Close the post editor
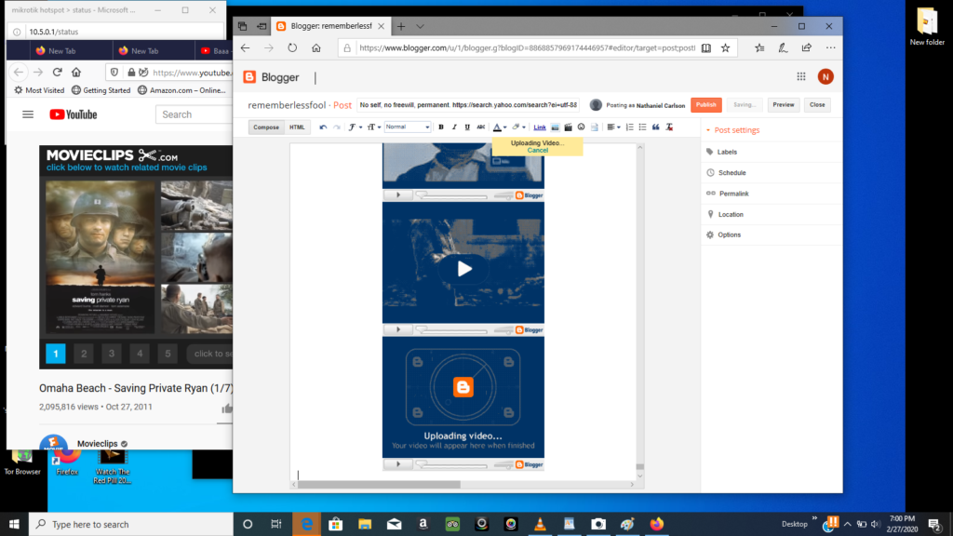The height and width of the screenshot is (536, 953). (817, 104)
